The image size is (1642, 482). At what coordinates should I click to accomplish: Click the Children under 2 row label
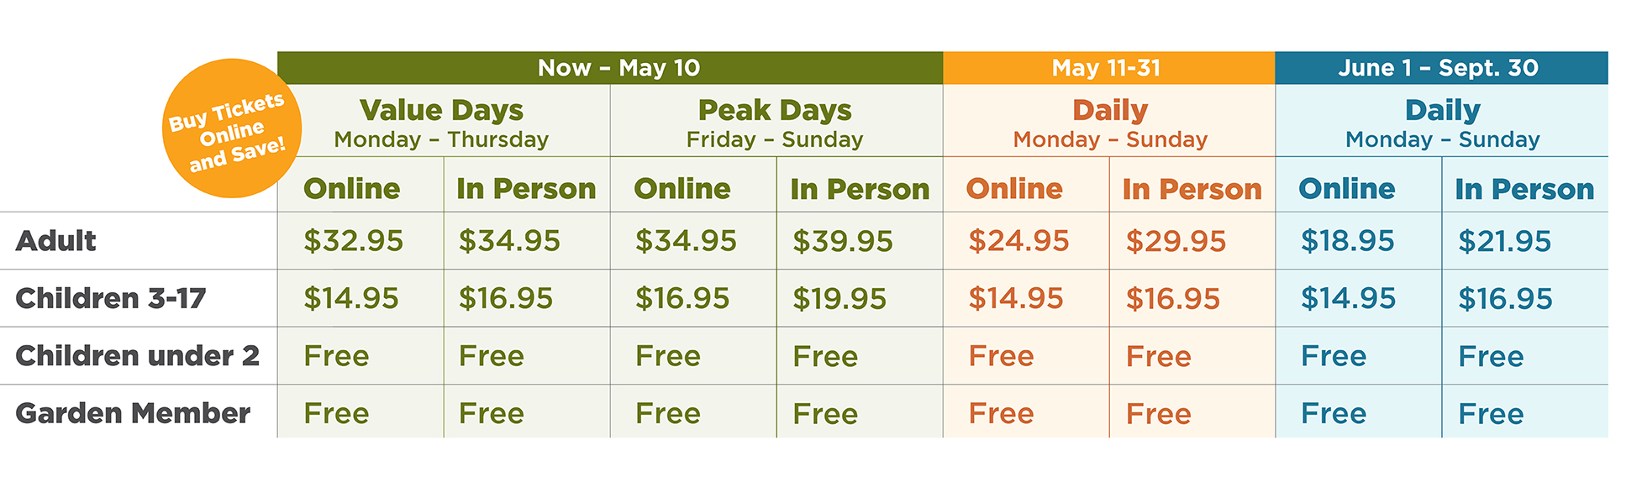pos(137,356)
